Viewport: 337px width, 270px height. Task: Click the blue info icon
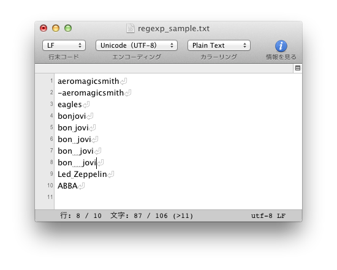pos(281,46)
